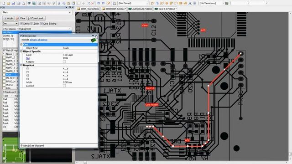Toggle the Select checkbox

pyautogui.click(x=21, y=24)
